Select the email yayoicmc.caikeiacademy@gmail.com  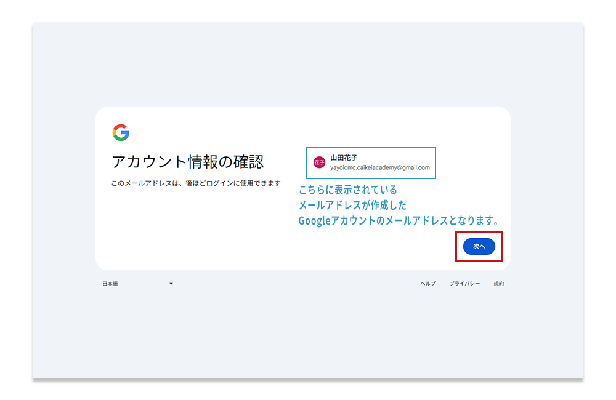coord(380,167)
